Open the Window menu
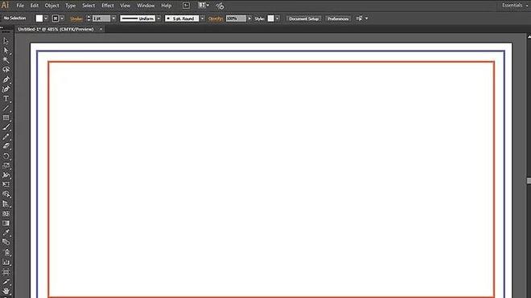Screen dimensions: 531x298 (146, 6)
